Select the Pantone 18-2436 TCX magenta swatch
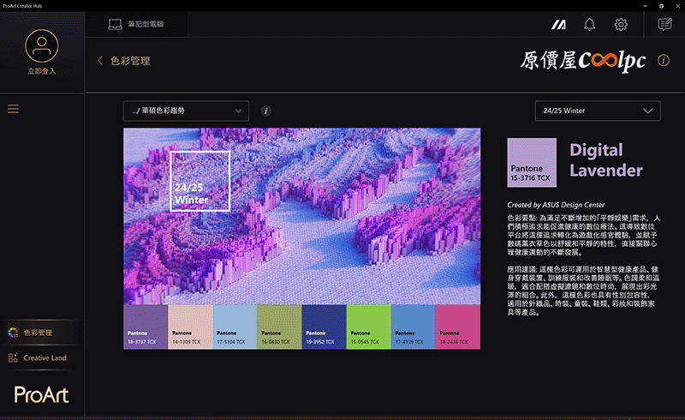Screen dimensions: 685x420 (x=458, y=327)
